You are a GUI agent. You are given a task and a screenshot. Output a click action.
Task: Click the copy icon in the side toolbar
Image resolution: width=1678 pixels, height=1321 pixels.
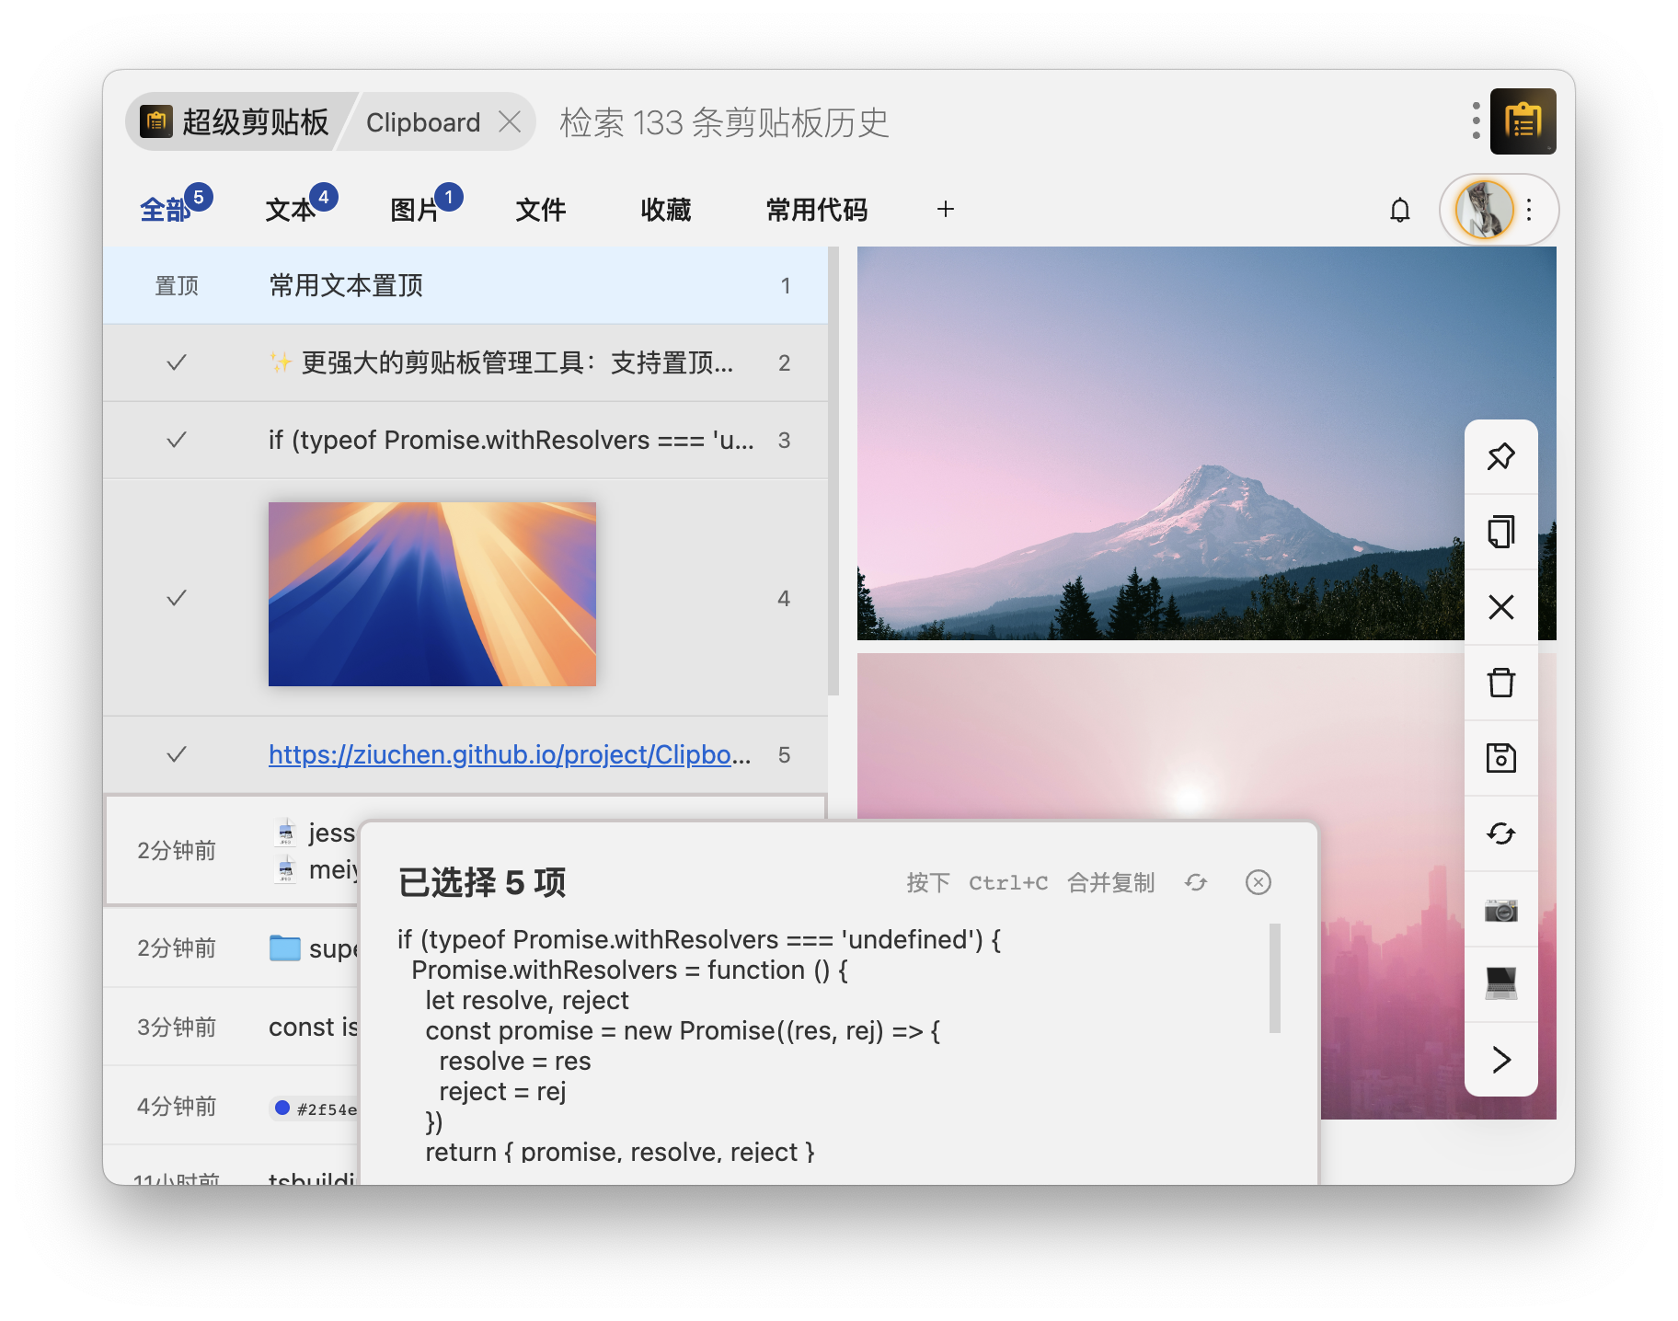tap(1500, 532)
